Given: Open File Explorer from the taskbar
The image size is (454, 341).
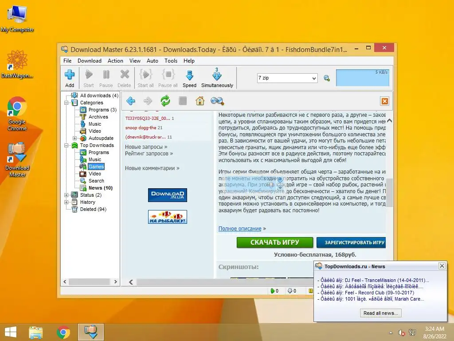Looking at the screenshot, I should click(x=36, y=332).
